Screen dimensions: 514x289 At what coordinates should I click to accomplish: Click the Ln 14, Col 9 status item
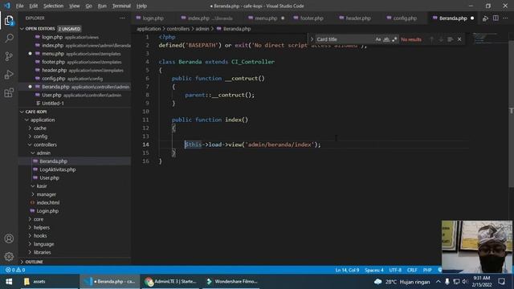347,270
